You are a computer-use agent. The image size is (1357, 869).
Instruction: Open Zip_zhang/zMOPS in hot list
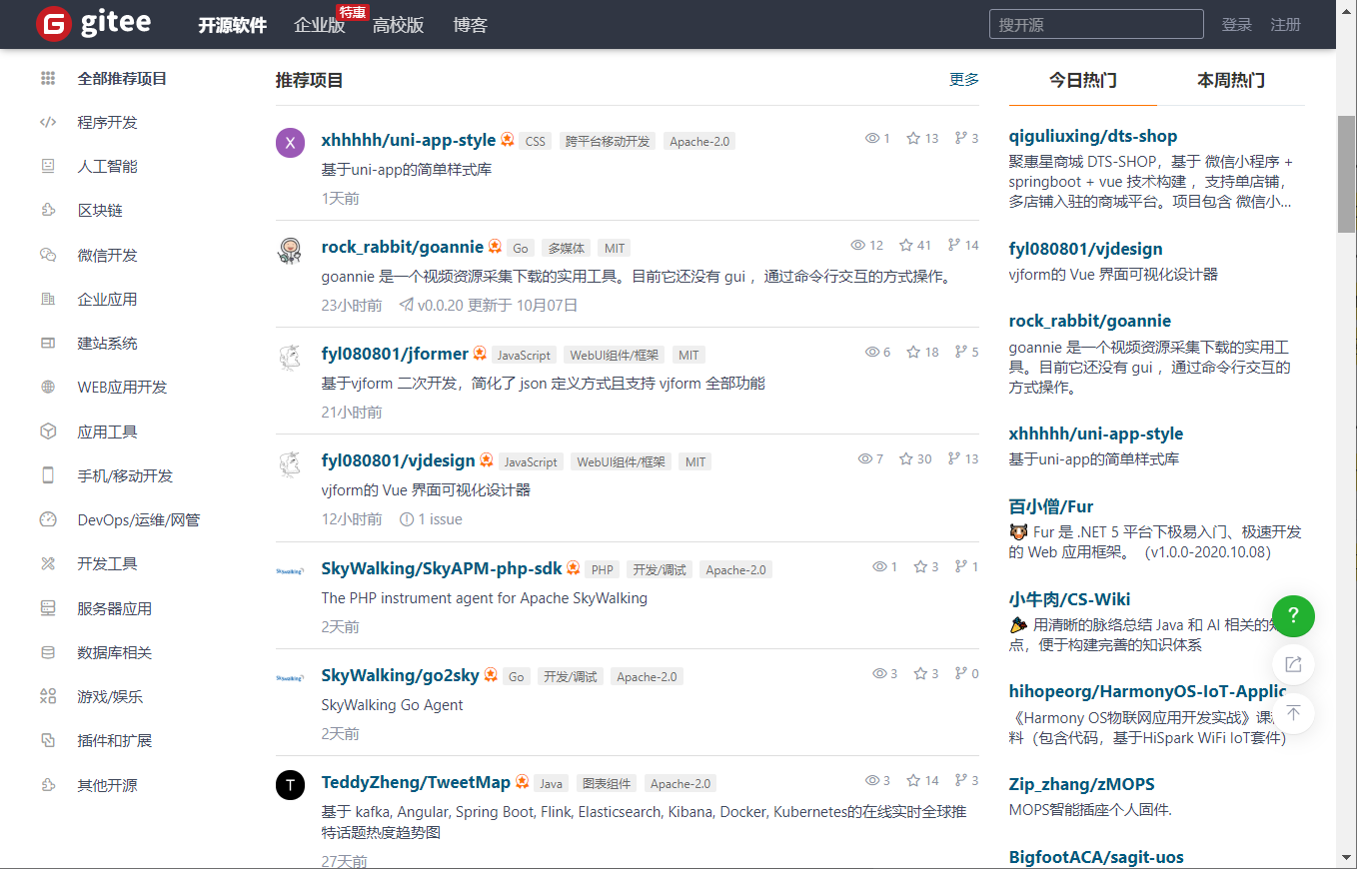[1082, 784]
